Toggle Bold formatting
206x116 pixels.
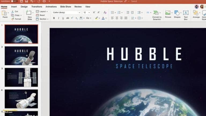pos(54,18)
